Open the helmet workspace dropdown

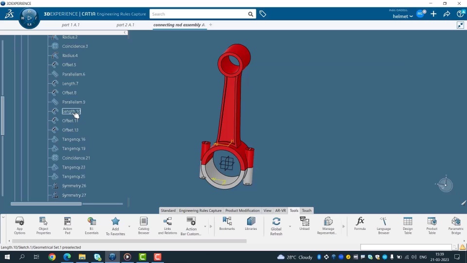point(403,17)
